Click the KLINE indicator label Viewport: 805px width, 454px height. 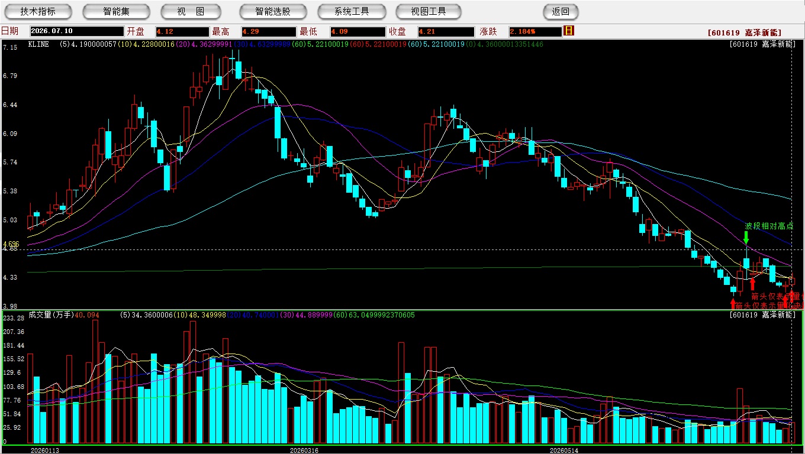coord(38,44)
